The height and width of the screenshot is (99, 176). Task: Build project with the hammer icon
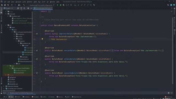coord(24,5)
